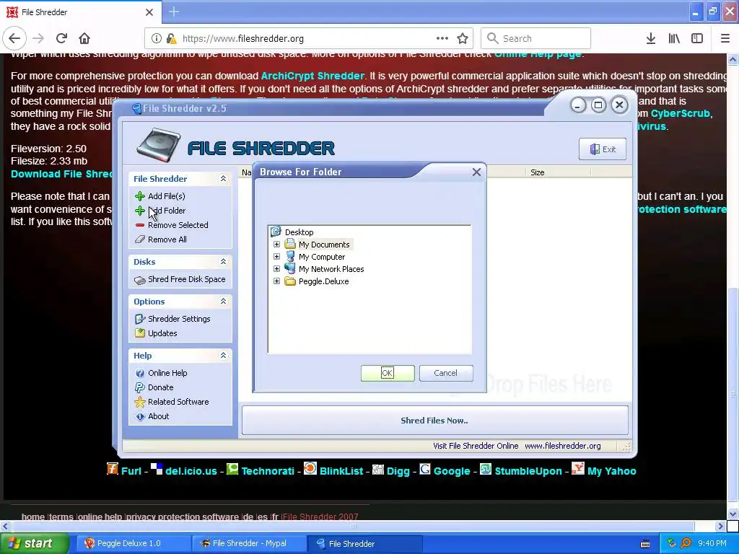Click the Peggle.Deluxe folder icon
739x554 pixels.
pyautogui.click(x=290, y=281)
